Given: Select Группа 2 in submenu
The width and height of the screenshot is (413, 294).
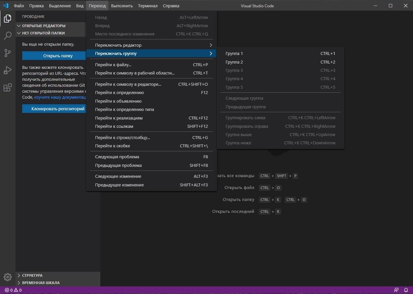Looking at the screenshot, I should pyautogui.click(x=280, y=62).
